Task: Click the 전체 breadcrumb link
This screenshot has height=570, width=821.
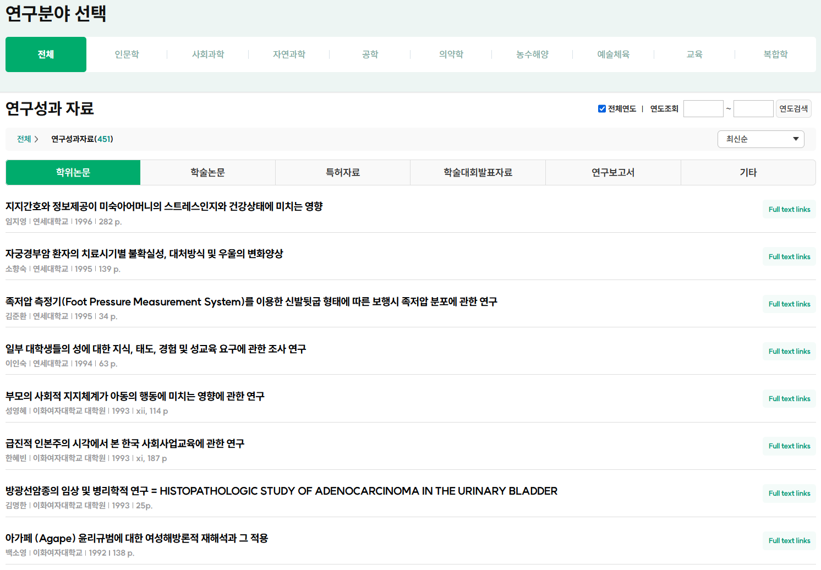Action: [24, 139]
